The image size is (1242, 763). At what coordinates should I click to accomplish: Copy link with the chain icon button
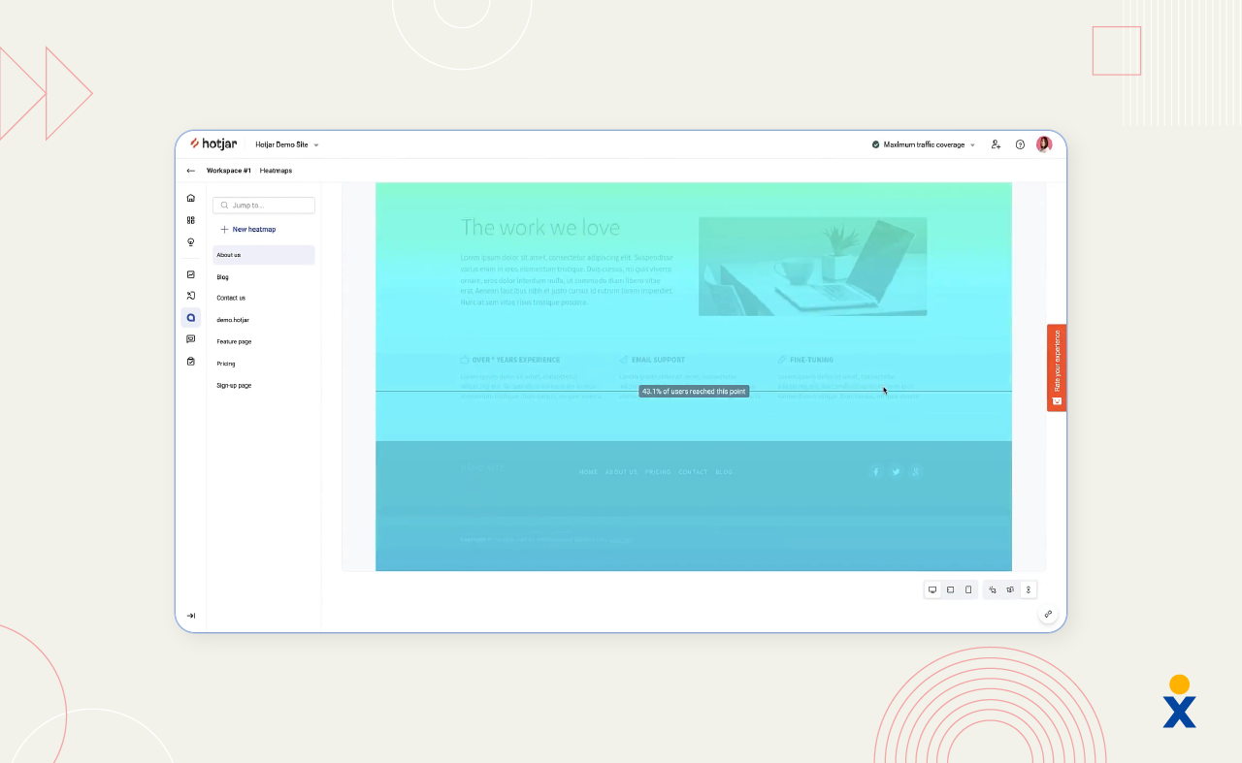[x=1048, y=614]
